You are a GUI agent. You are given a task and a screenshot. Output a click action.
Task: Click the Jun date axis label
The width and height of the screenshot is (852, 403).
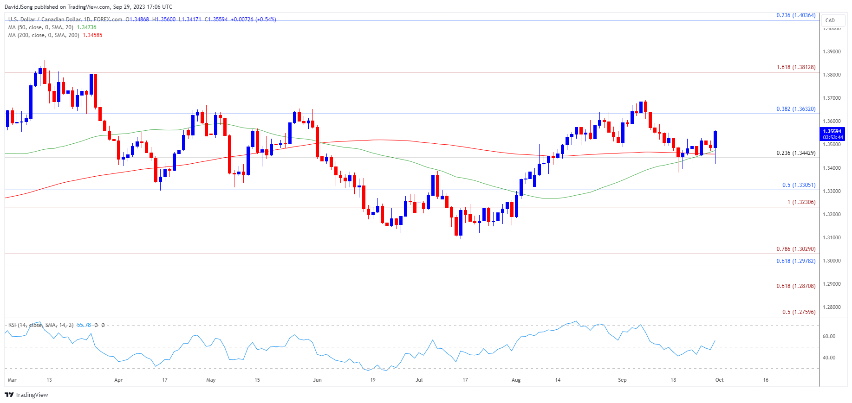tap(317, 380)
